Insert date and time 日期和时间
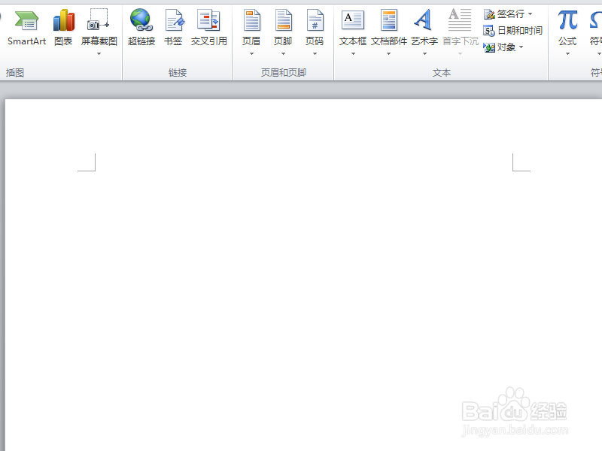Viewport: 602px width, 451px height. click(x=512, y=30)
